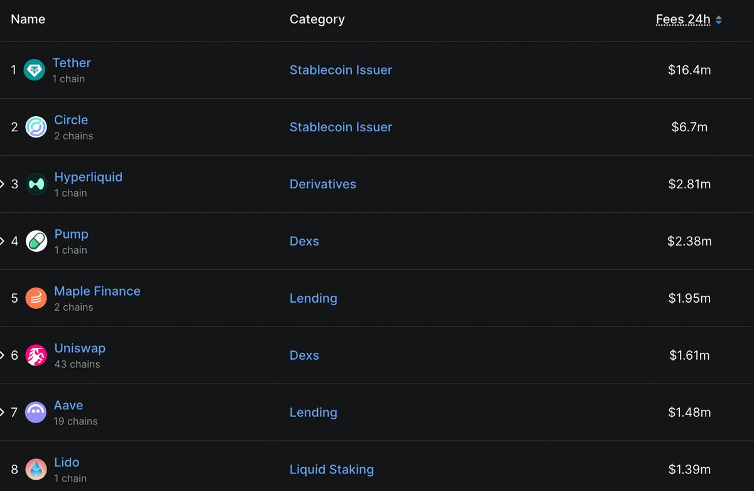Expand the Aave row chevron
This screenshot has width=754, height=491.
pyautogui.click(x=3, y=413)
